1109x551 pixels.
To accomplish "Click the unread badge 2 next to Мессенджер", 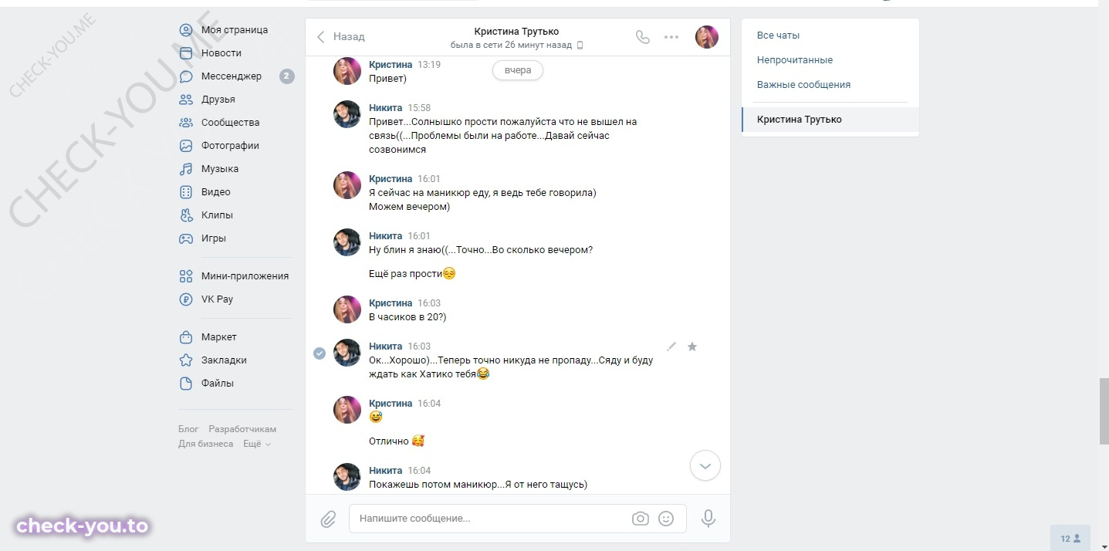I will (286, 76).
